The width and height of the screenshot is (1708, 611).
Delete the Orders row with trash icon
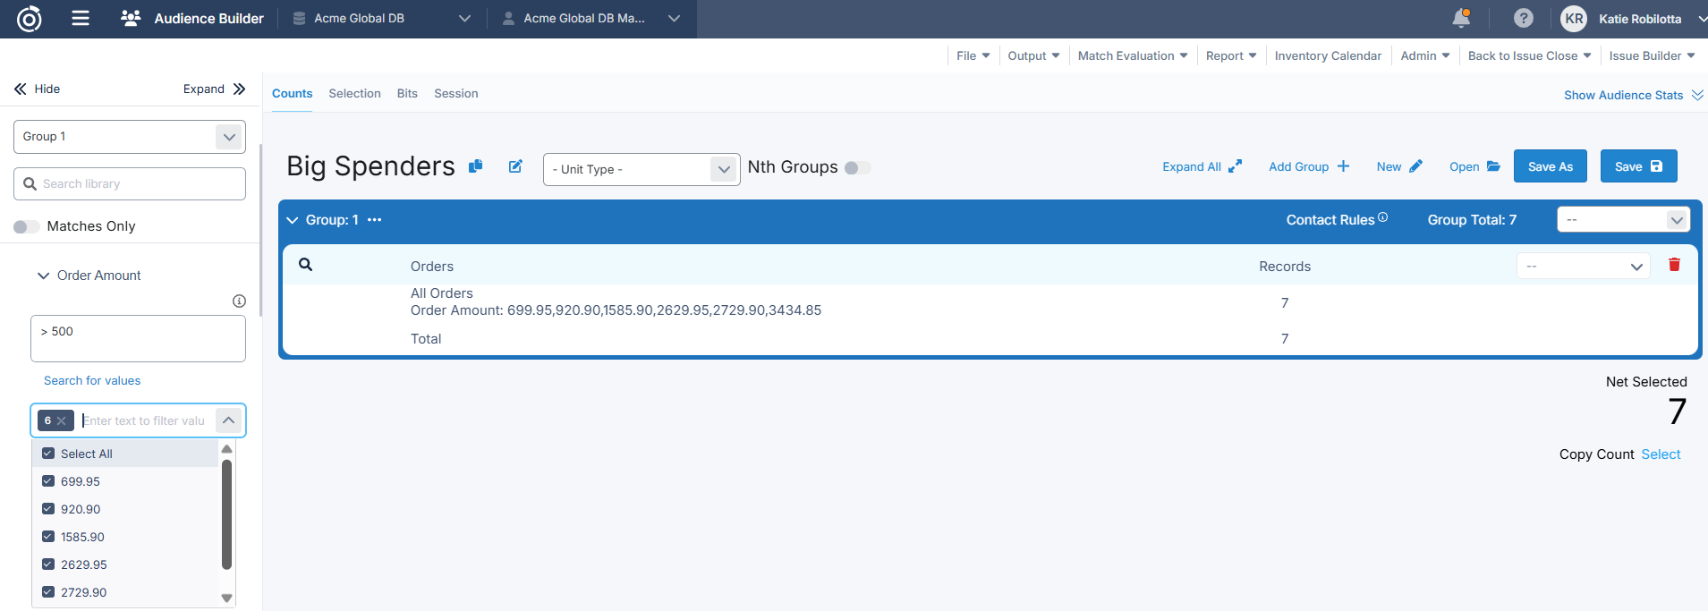(1674, 265)
